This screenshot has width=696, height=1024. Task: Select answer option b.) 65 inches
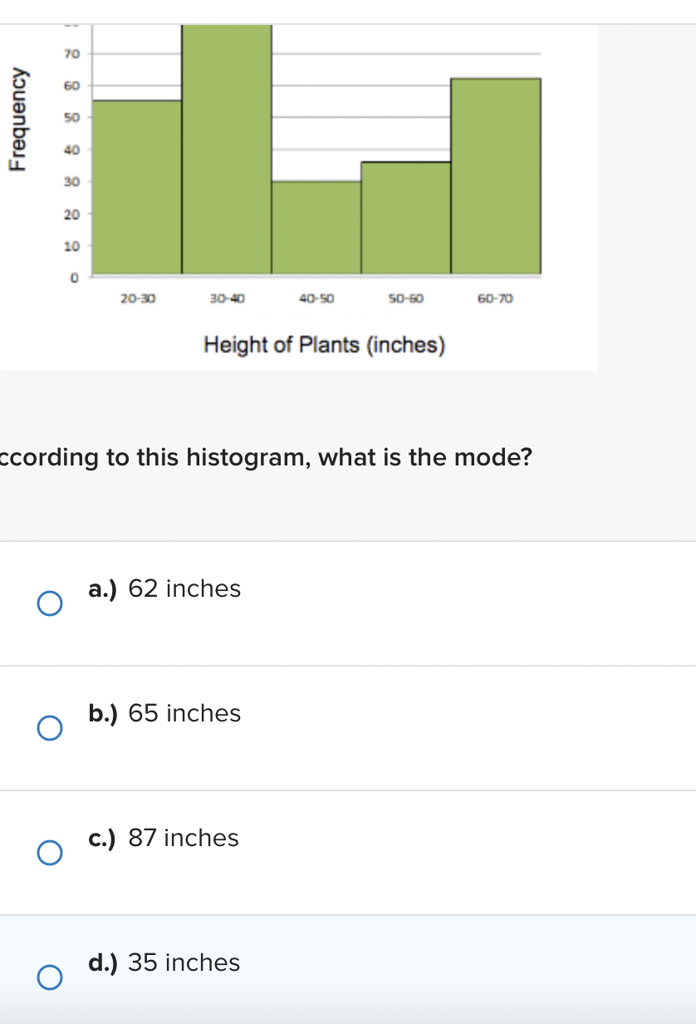pos(48,727)
